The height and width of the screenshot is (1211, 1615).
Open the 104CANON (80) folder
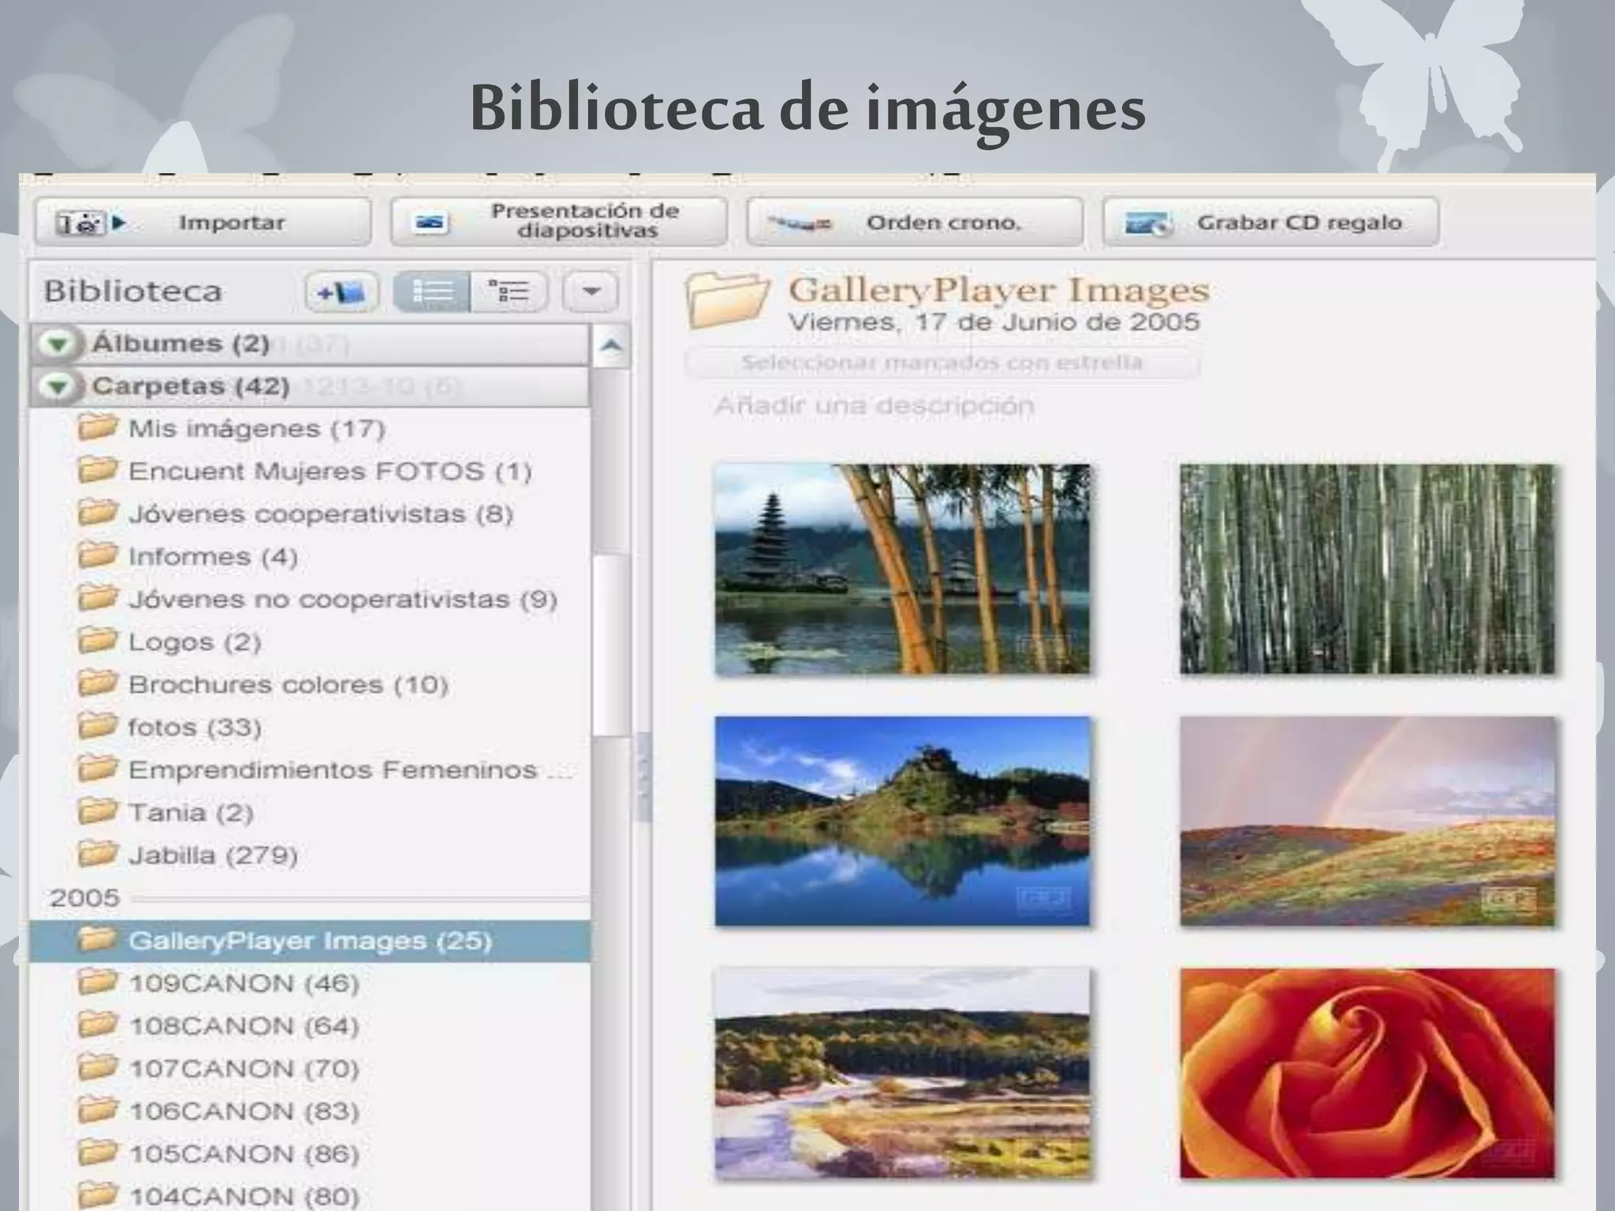pyautogui.click(x=310, y=1194)
